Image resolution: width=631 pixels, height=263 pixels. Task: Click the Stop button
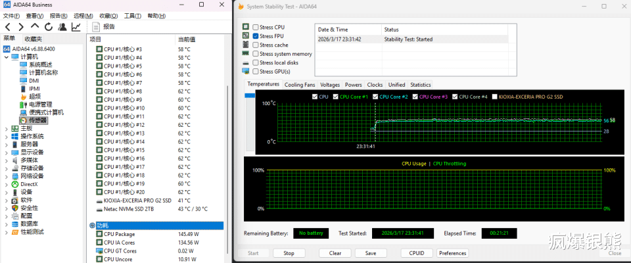(289, 253)
